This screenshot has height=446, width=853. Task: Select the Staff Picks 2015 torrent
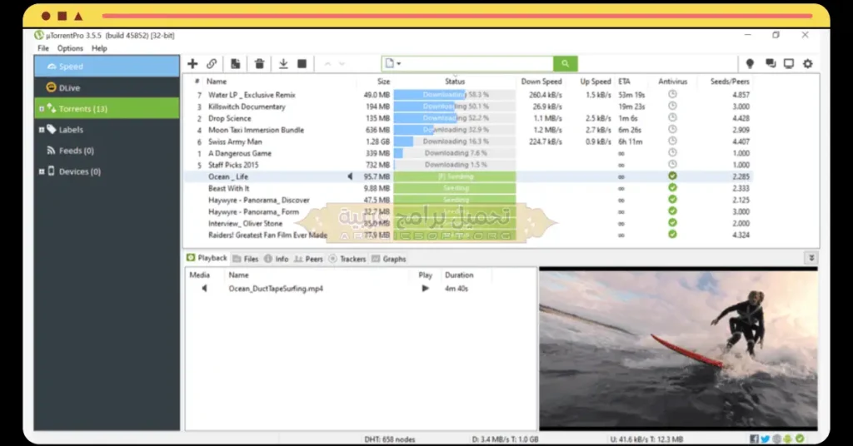[x=468, y=165]
